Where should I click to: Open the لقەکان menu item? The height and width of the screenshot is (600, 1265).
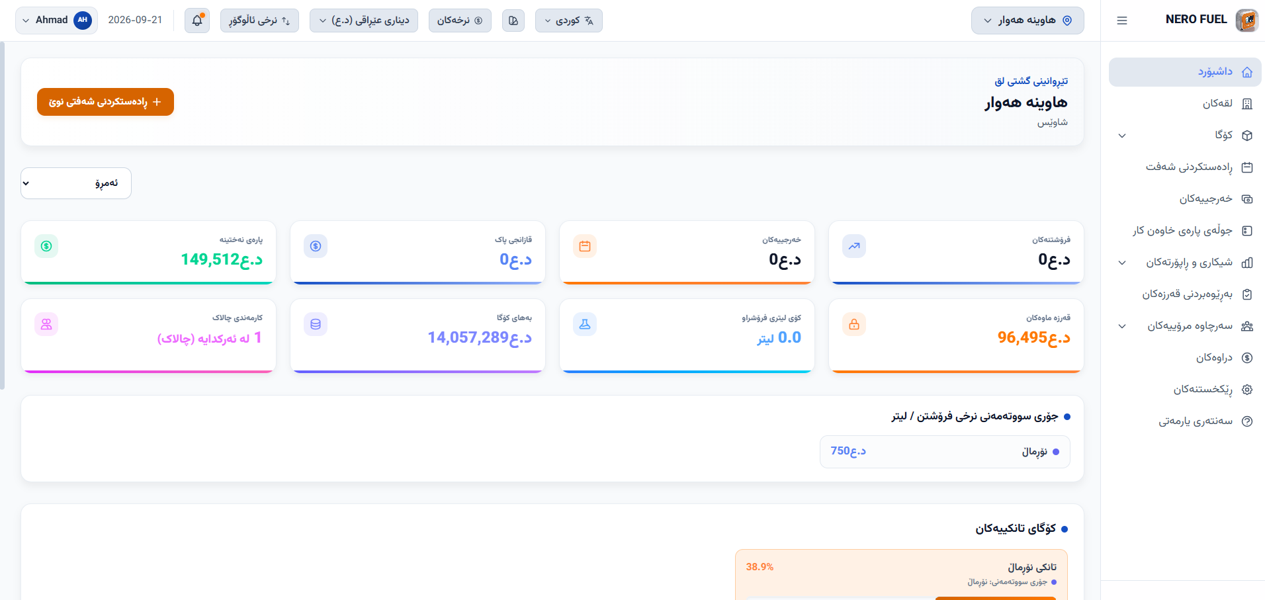(1185, 104)
